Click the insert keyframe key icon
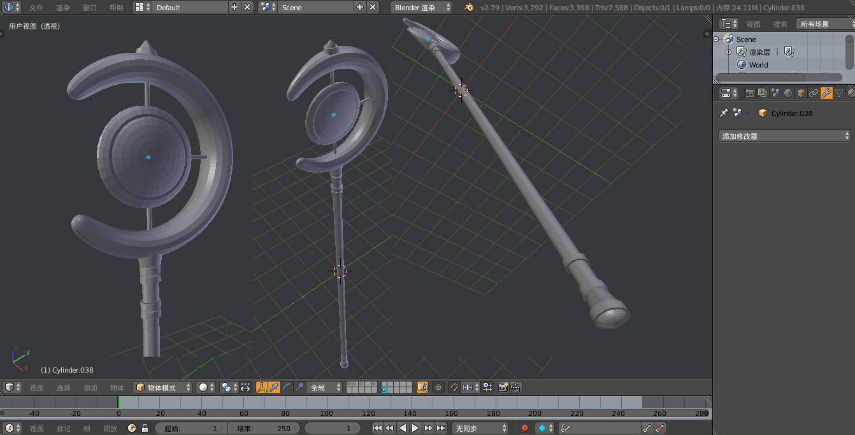 coord(647,429)
